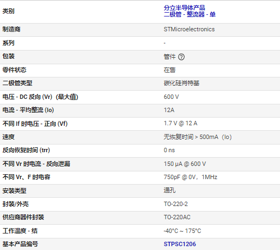Open the STPSC1206 base product number link
The width and height of the screenshot is (280, 250).
pos(180,244)
